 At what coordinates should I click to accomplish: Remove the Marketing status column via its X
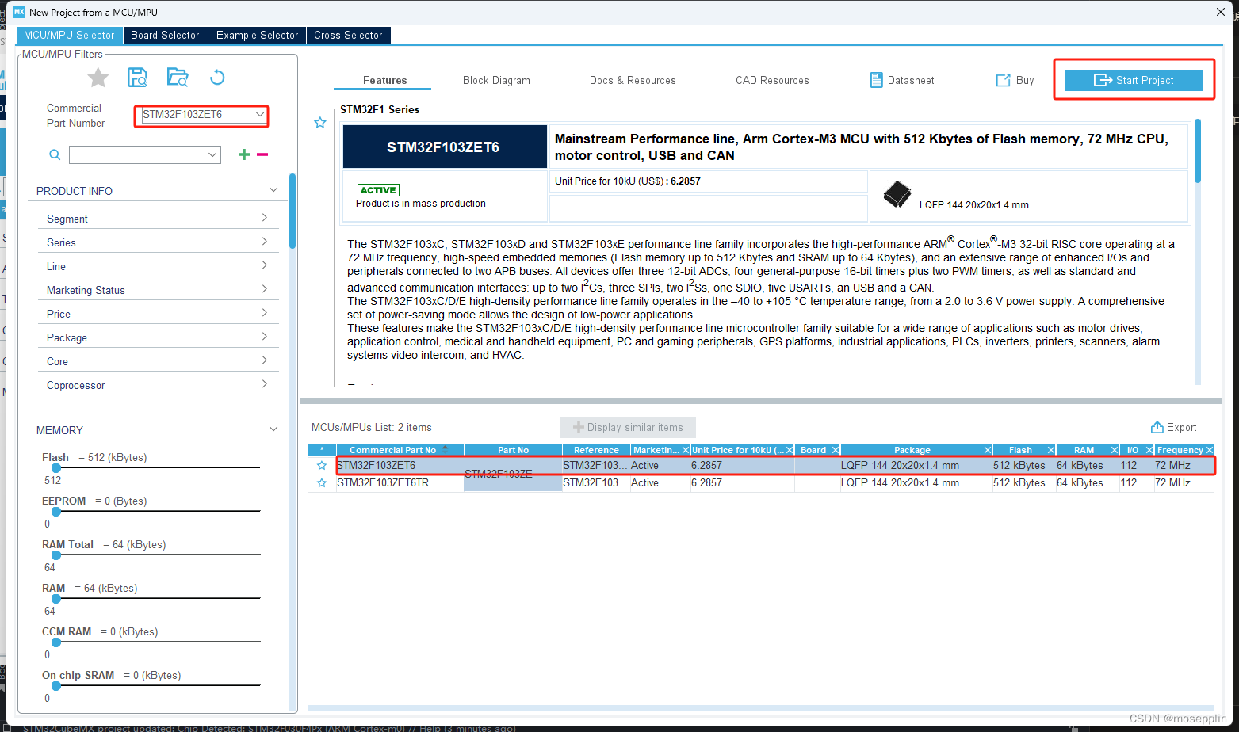[x=686, y=450]
